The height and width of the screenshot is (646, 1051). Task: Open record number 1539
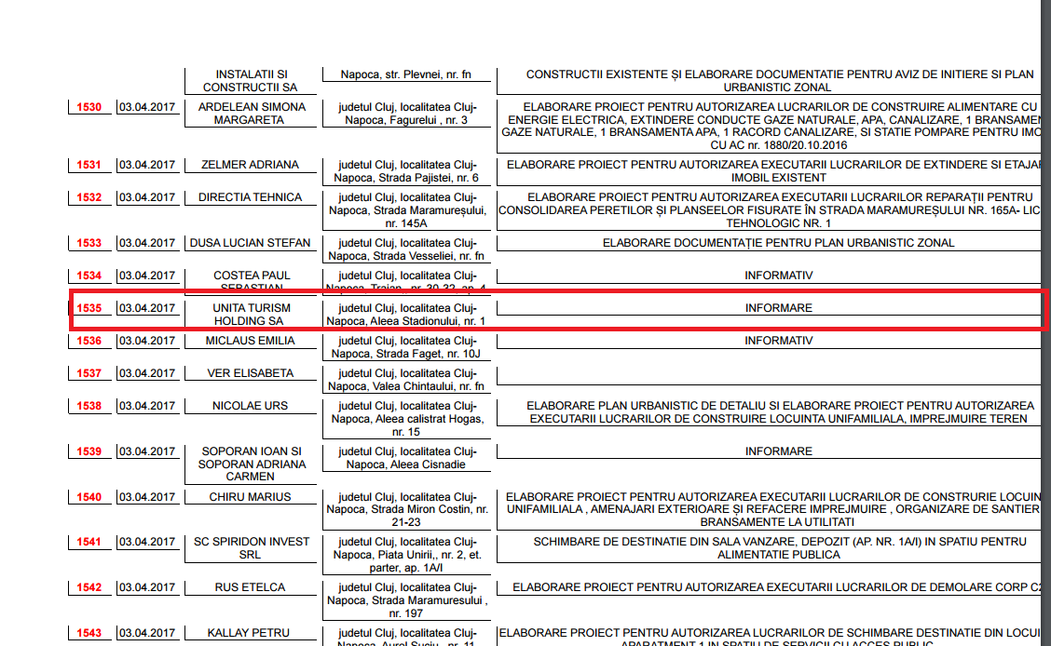[x=89, y=451]
